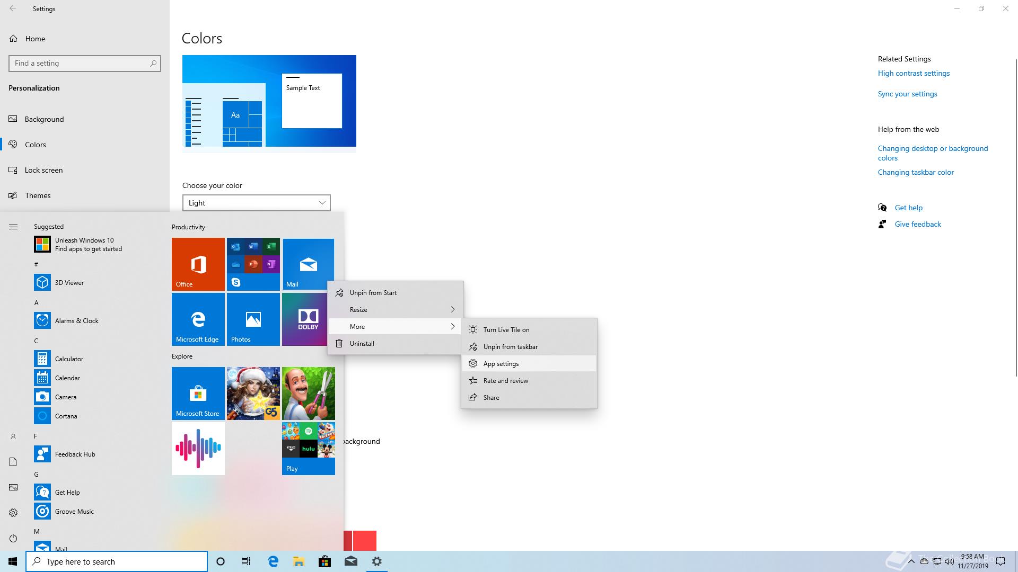
Task: Open Task View on taskbar
Action: coord(246,561)
